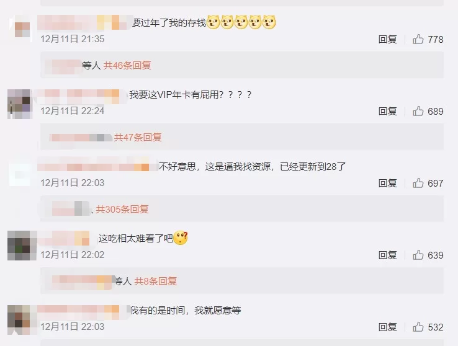This screenshot has width=458, height=346.
Task: Expand the 共46条回复 thread
Action: tap(127, 65)
